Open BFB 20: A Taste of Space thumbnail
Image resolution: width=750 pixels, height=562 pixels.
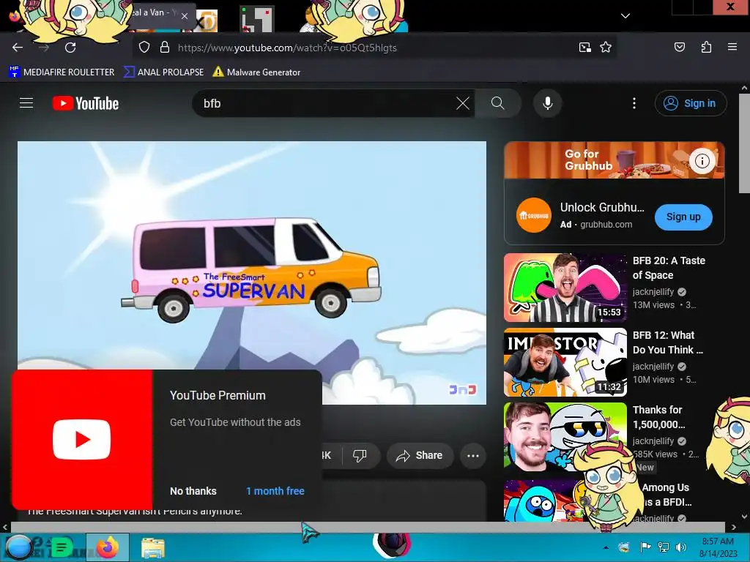tap(565, 288)
